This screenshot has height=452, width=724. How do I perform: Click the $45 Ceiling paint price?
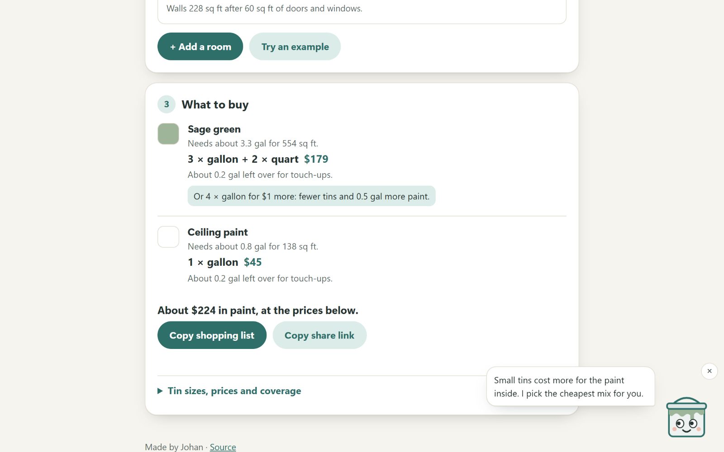pos(252,262)
